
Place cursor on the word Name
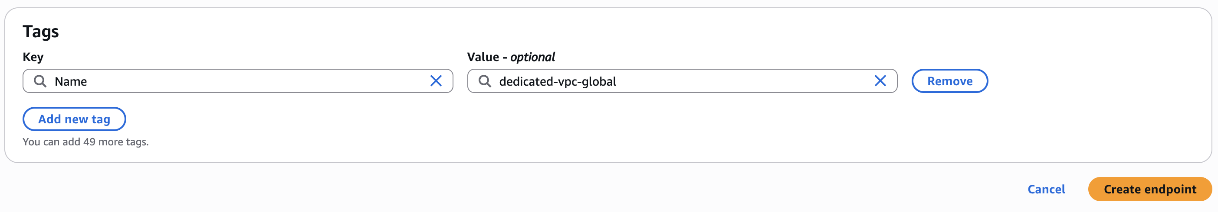tap(71, 81)
